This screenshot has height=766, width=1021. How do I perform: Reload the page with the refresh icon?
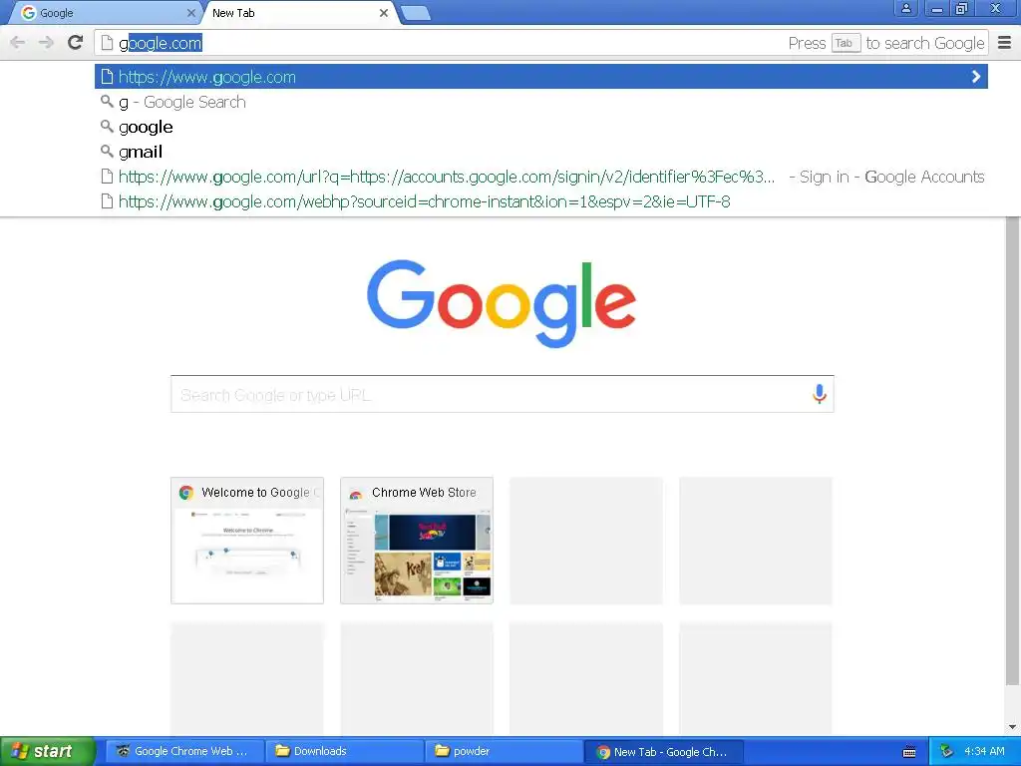tap(76, 42)
